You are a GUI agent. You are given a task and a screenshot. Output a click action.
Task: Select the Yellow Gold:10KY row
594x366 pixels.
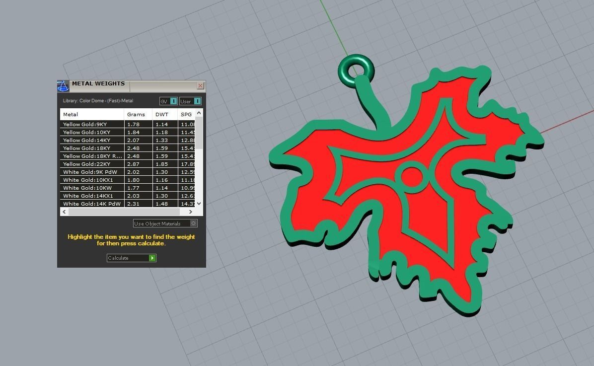(x=128, y=132)
